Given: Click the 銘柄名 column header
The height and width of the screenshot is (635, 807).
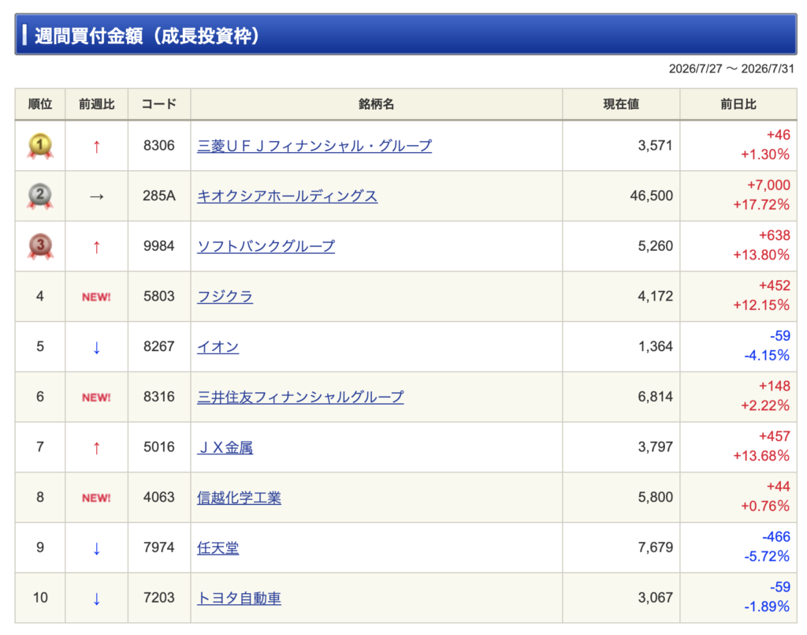Looking at the screenshot, I should [376, 104].
